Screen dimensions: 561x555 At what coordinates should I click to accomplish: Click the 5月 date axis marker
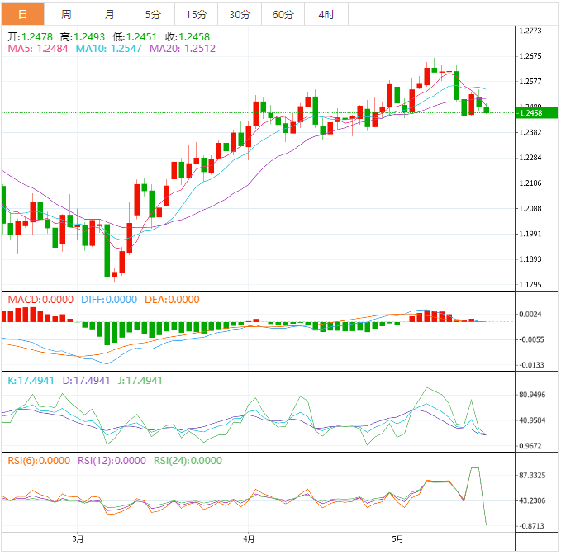tap(397, 539)
